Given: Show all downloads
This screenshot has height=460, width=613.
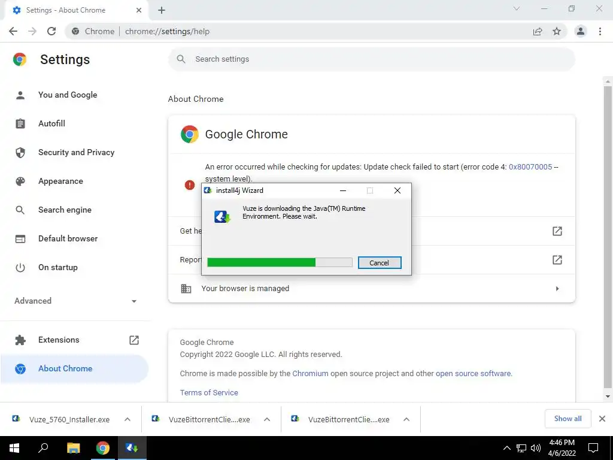Looking at the screenshot, I should (568, 419).
